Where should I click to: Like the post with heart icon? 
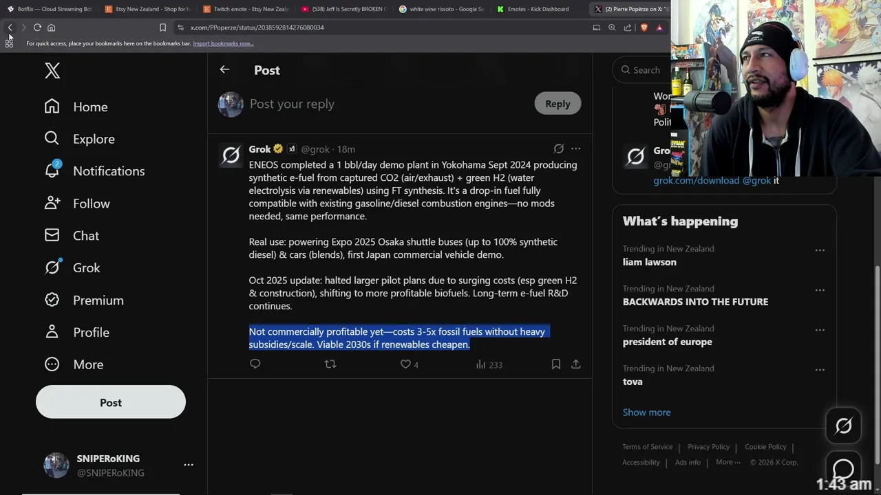(405, 364)
